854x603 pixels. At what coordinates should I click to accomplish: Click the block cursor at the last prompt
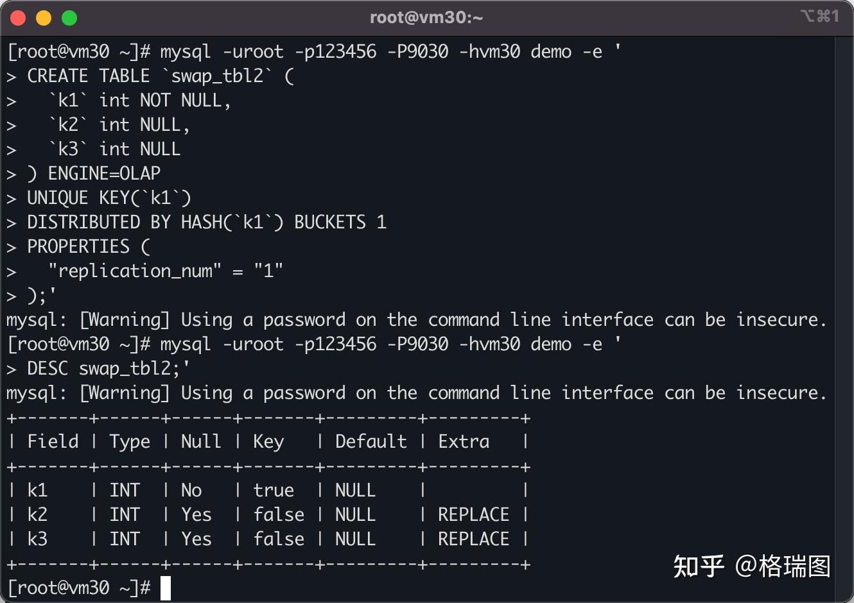[x=166, y=588]
